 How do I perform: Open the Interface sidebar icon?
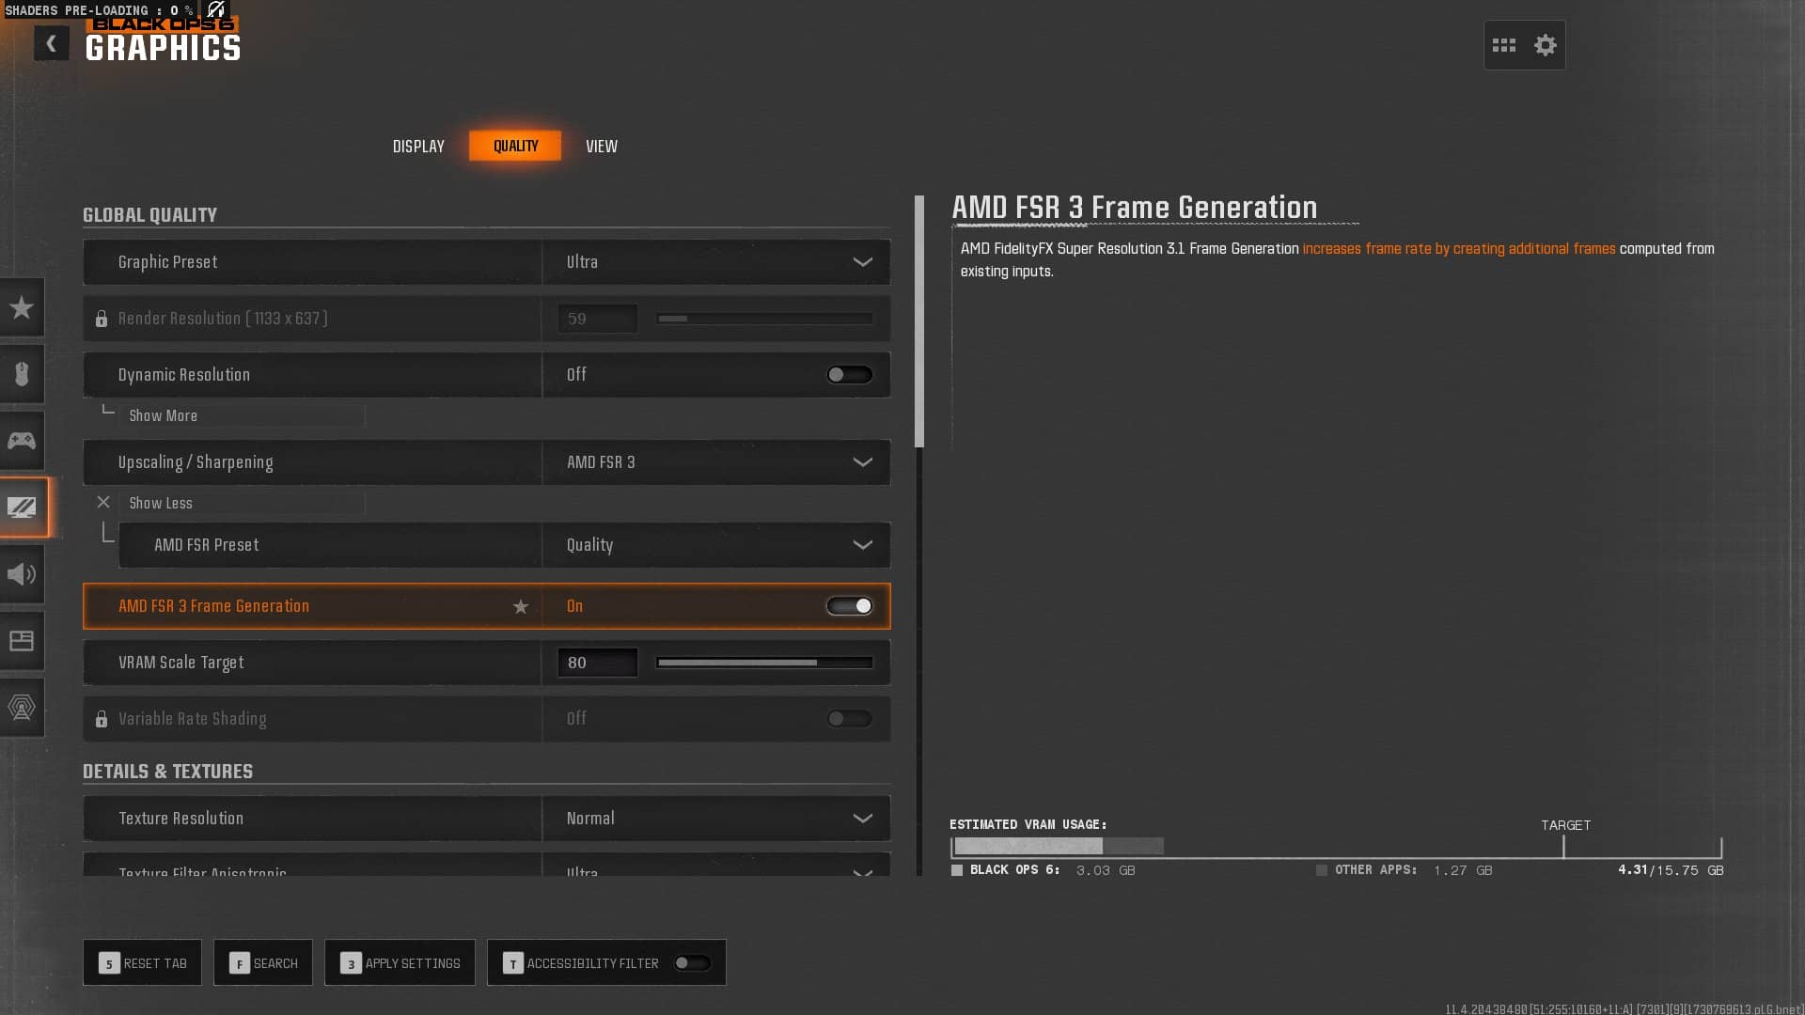tap(22, 641)
